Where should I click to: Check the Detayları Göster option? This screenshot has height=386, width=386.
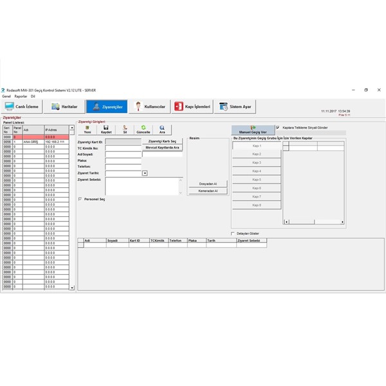click(x=232, y=234)
